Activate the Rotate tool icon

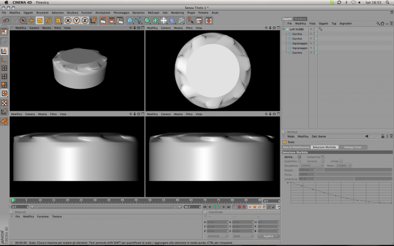[x=48, y=21]
